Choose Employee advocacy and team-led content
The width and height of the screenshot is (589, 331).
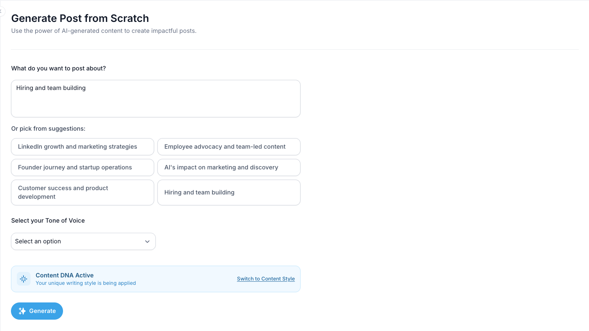click(229, 147)
